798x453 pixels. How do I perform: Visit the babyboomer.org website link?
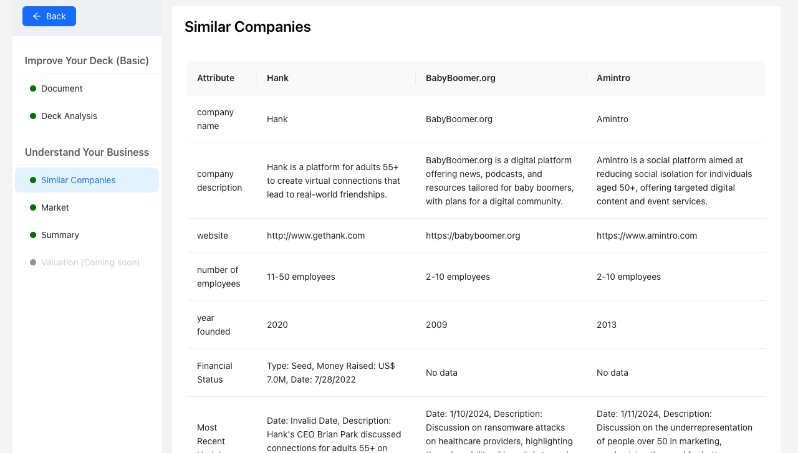tap(473, 236)
